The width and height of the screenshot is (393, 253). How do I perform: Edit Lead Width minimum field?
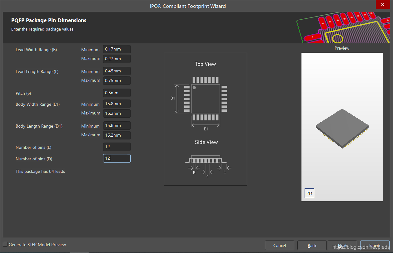pyautogui.click(x=117, y=49)
